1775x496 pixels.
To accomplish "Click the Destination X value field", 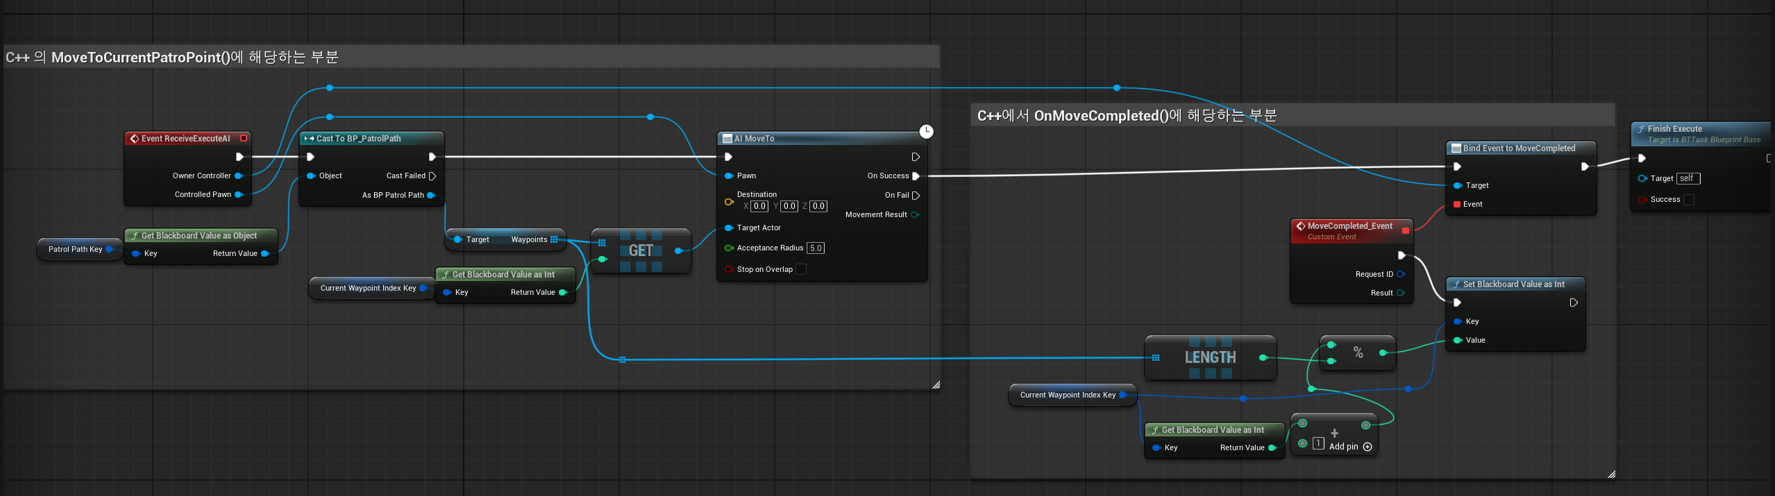I will pos(760,206).
